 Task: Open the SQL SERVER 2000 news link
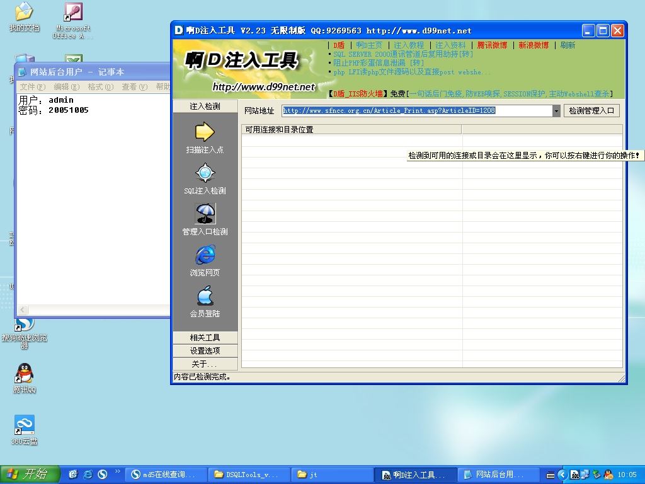(403, 54)
